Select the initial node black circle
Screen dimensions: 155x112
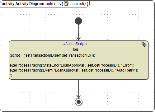point(78,21)
